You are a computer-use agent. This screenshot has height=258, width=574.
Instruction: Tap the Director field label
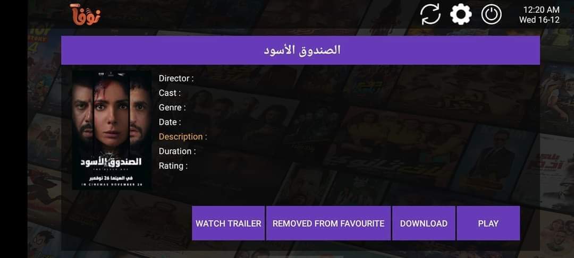tap(176, 78)
